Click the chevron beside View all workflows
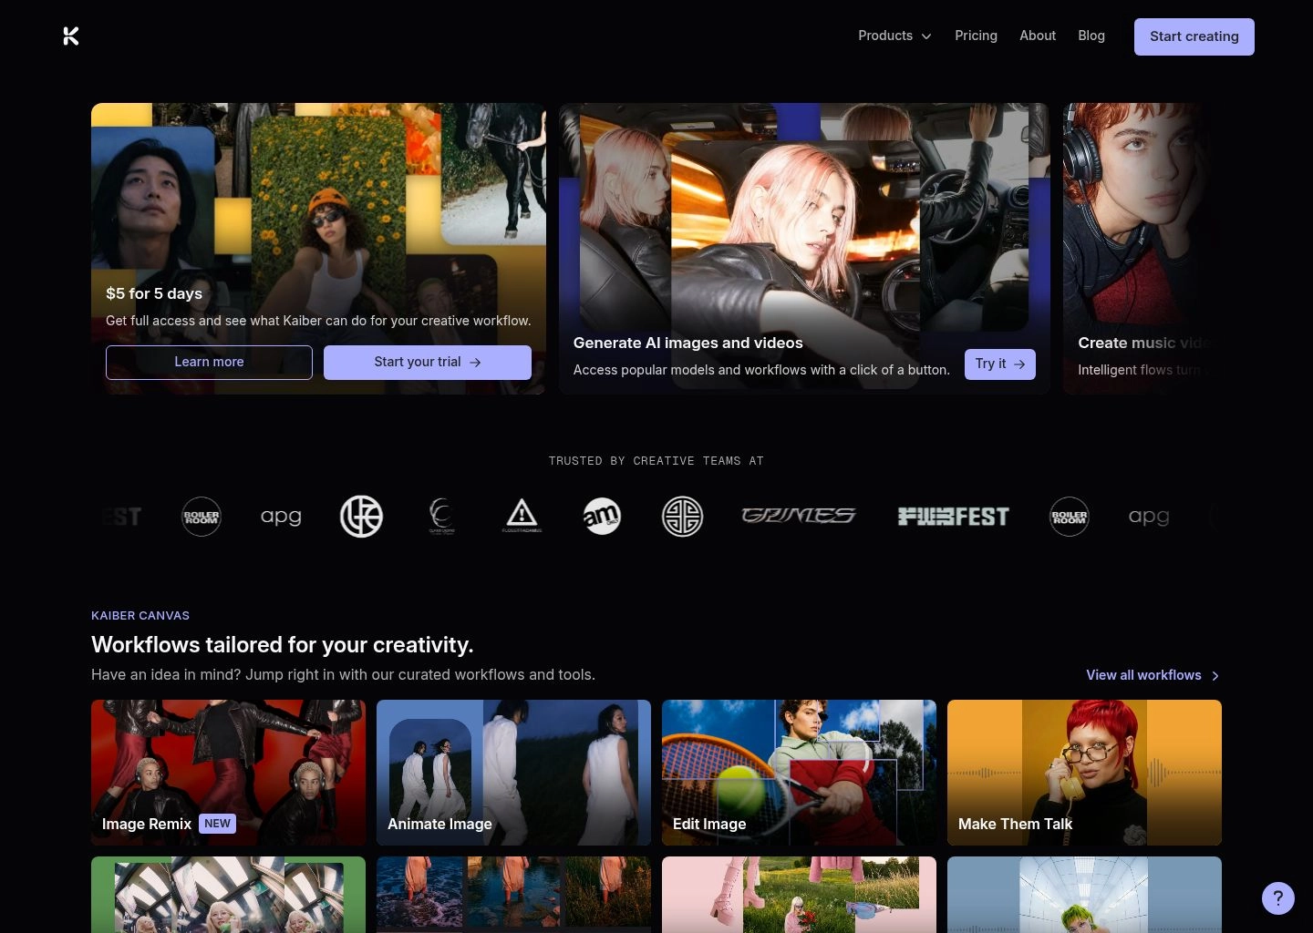The height and width of the screenshot is (933, 1313). coord(1215,676)
